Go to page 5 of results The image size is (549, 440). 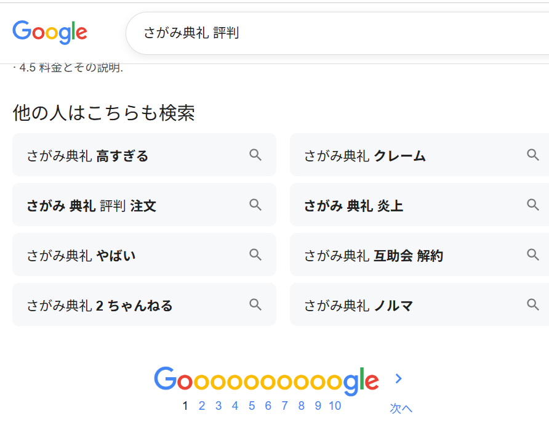click(251, 406)
